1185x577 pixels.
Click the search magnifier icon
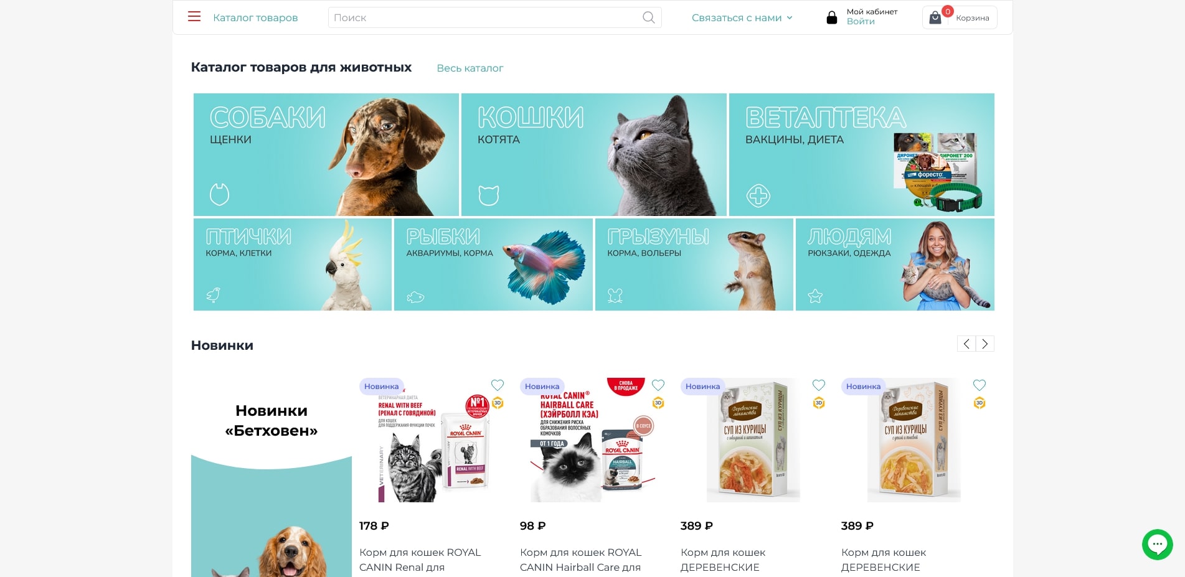648,17
